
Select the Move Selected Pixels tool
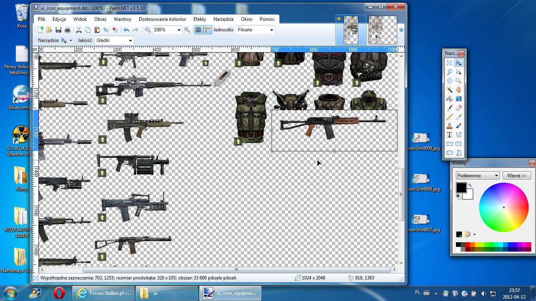tap(458, 63)
